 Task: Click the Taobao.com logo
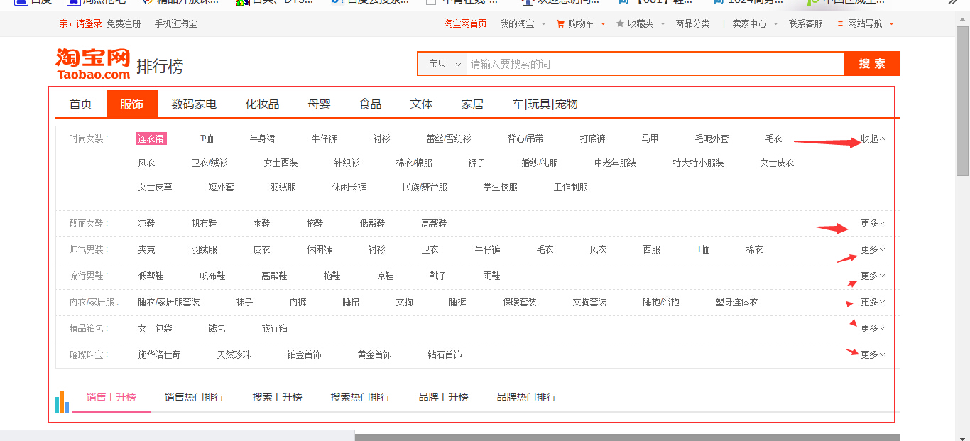[x=93, y=64]
